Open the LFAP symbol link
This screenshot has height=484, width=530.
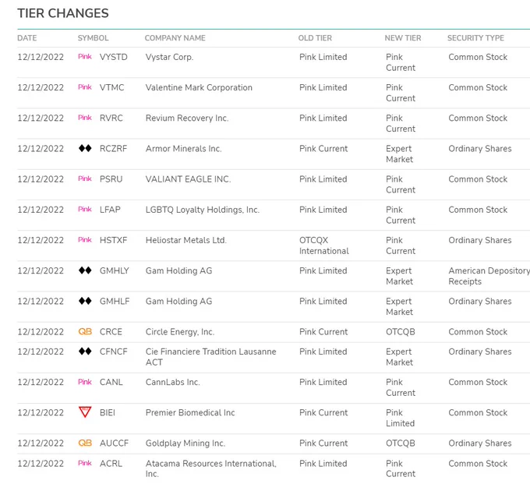point(110,210)
